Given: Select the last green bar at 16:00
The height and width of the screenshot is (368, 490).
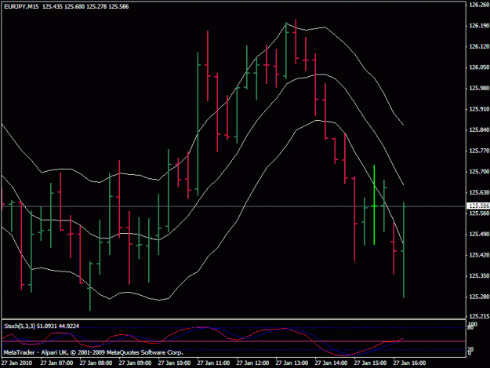Looking at the screenshot, I should click(x=404, y=250).
